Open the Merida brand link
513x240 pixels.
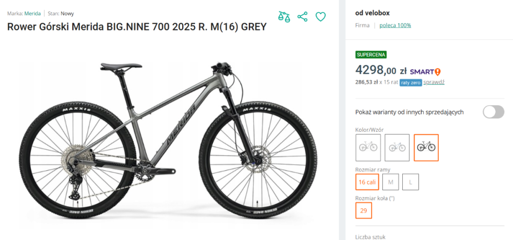coord(32,13)
